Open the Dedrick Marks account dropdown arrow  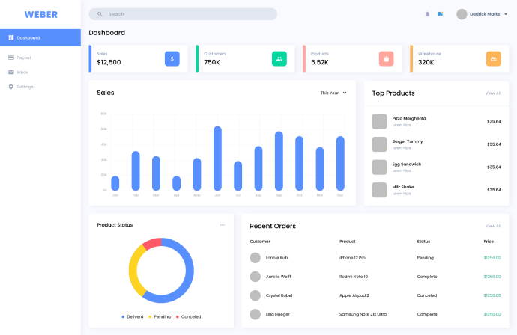[x=506, y=14]
